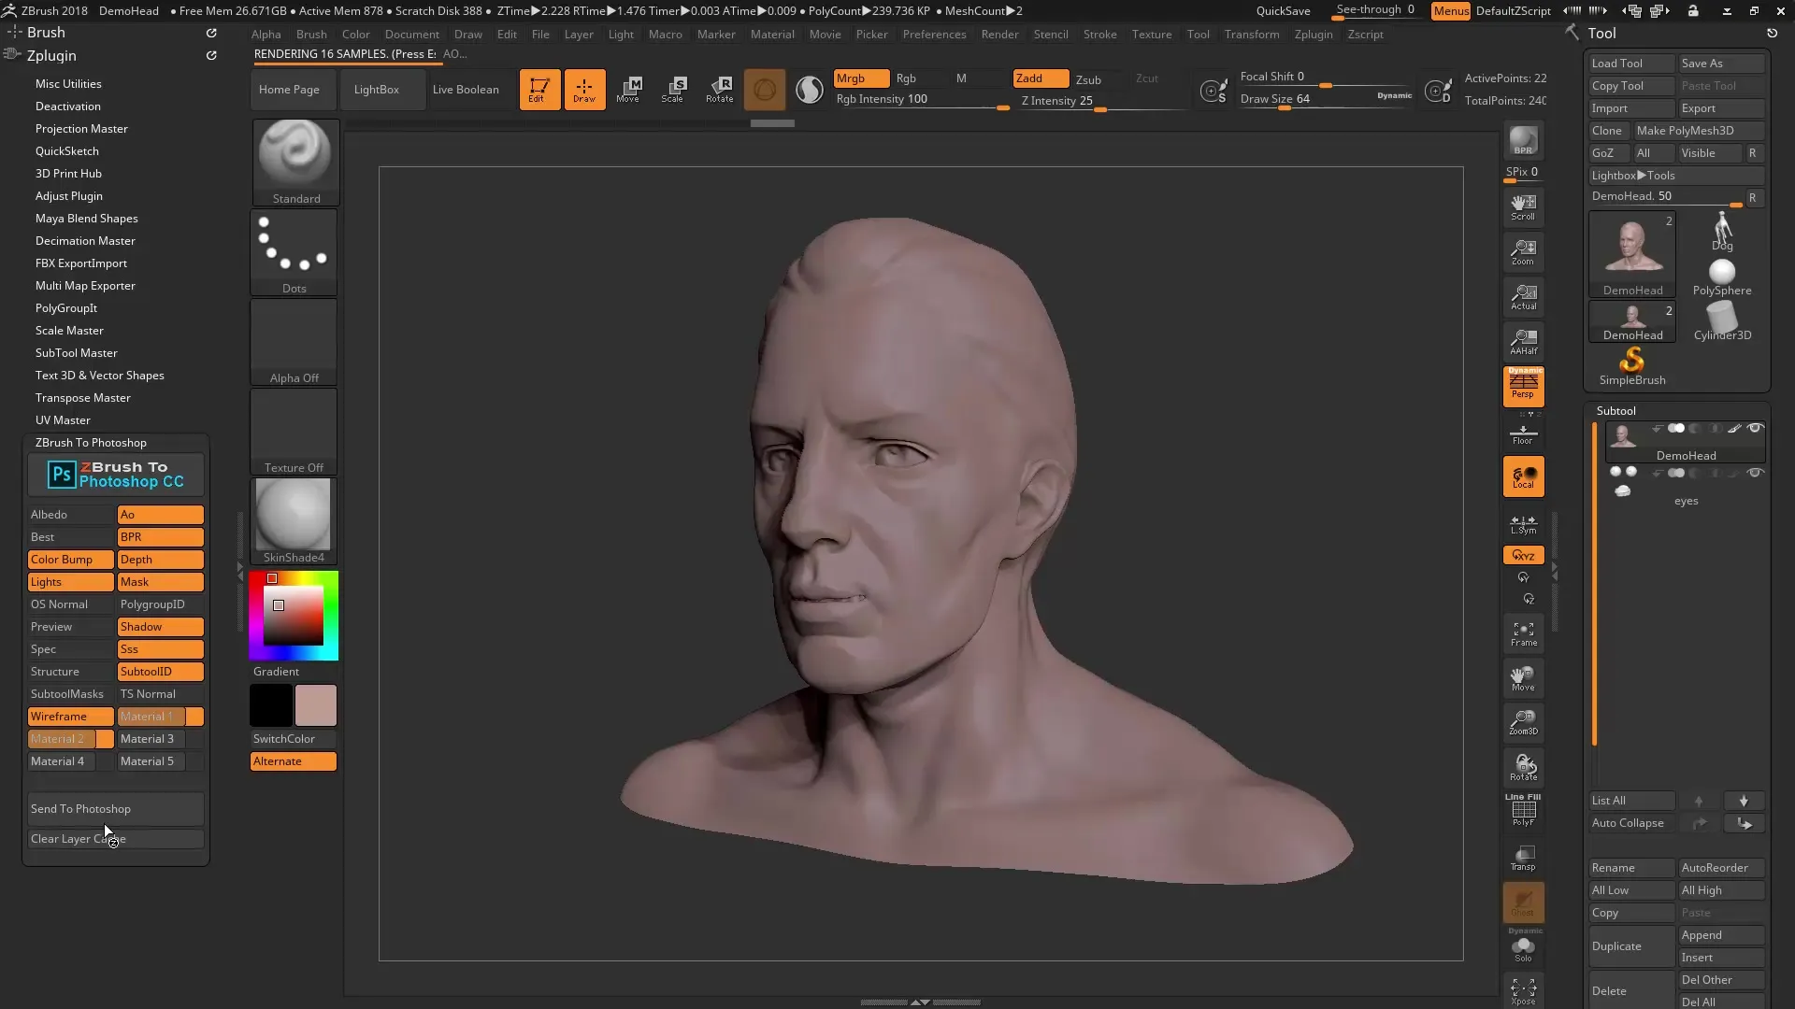
Task: Click the Solo mode icon
Action: (1523, 948)
